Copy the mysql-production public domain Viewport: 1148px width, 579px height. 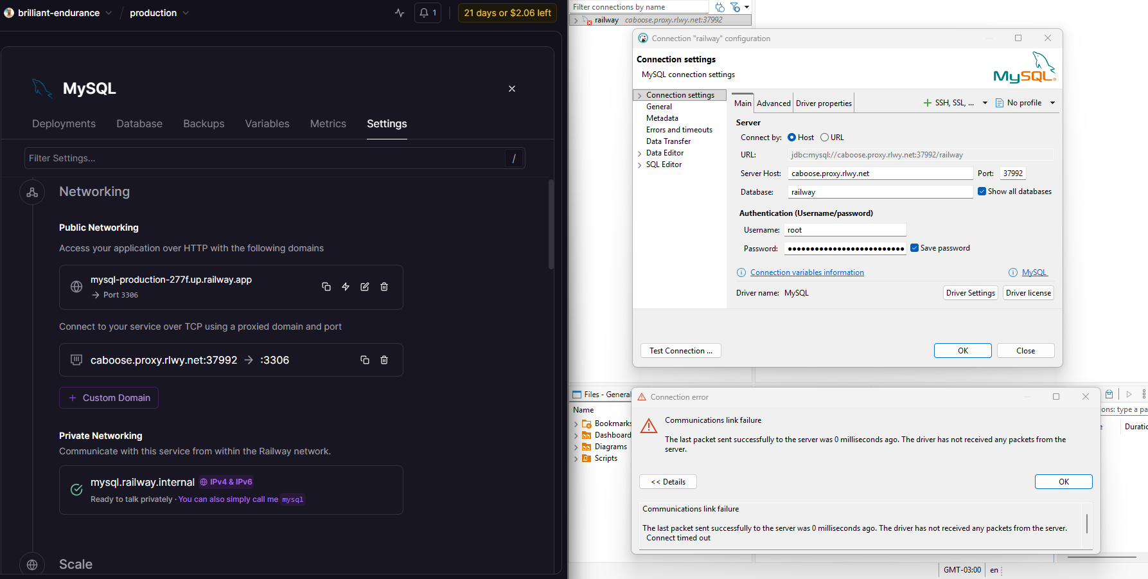click(326, 287)
